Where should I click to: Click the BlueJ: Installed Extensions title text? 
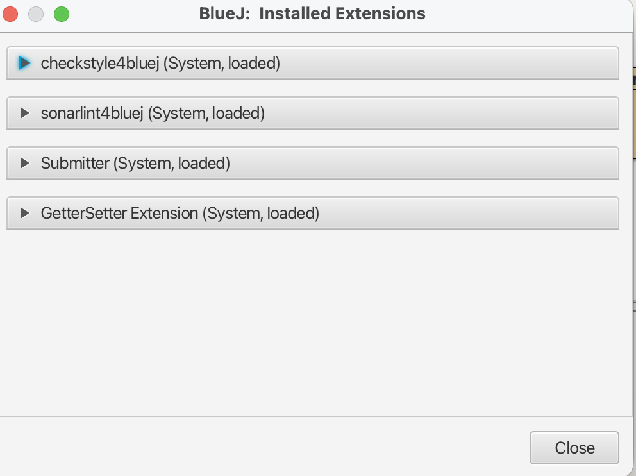312,13
